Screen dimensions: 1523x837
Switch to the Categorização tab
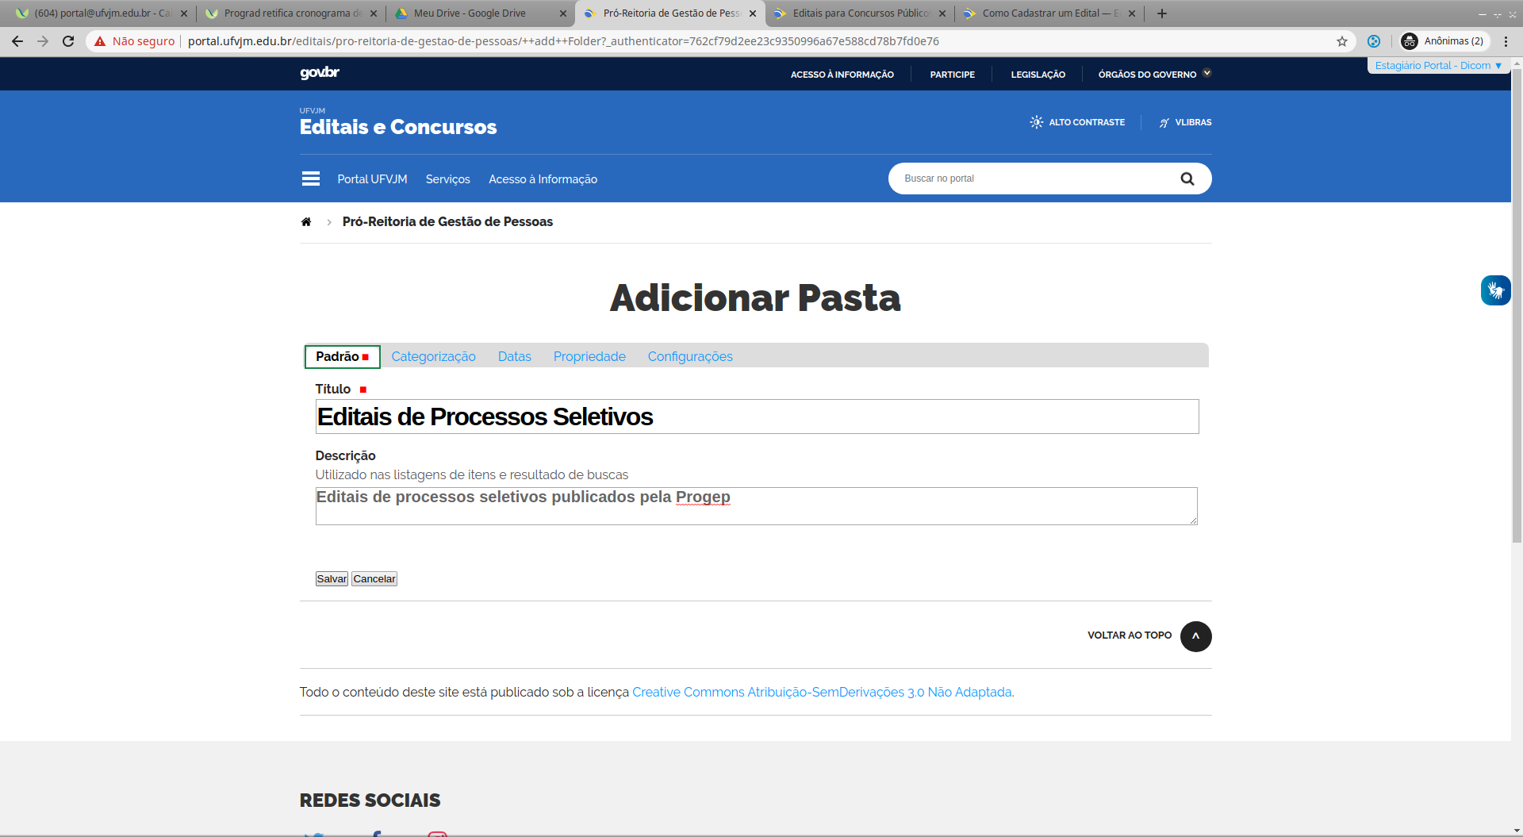(433, 357)
